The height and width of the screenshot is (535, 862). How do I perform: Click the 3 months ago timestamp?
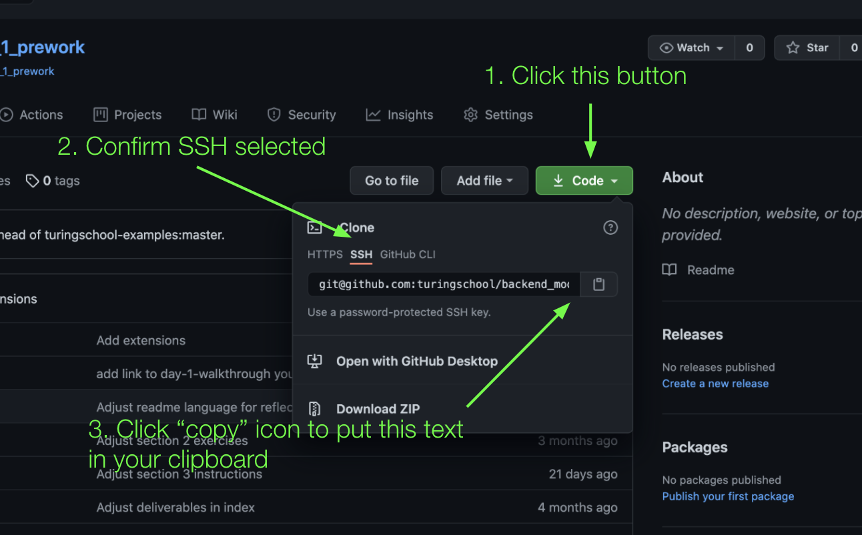pos(578,440)
